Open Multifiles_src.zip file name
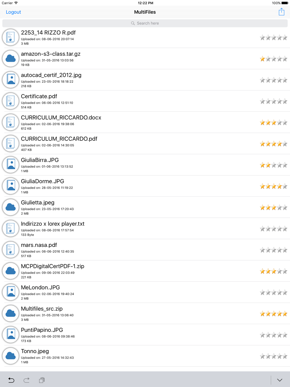 click(42, 309)
